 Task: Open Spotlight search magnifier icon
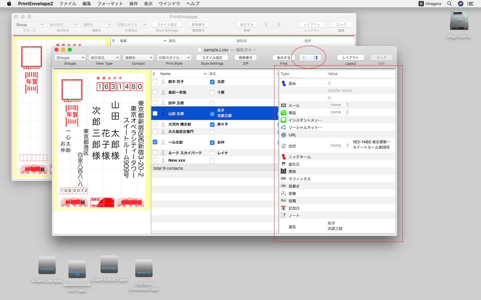[x=450, y=4]
